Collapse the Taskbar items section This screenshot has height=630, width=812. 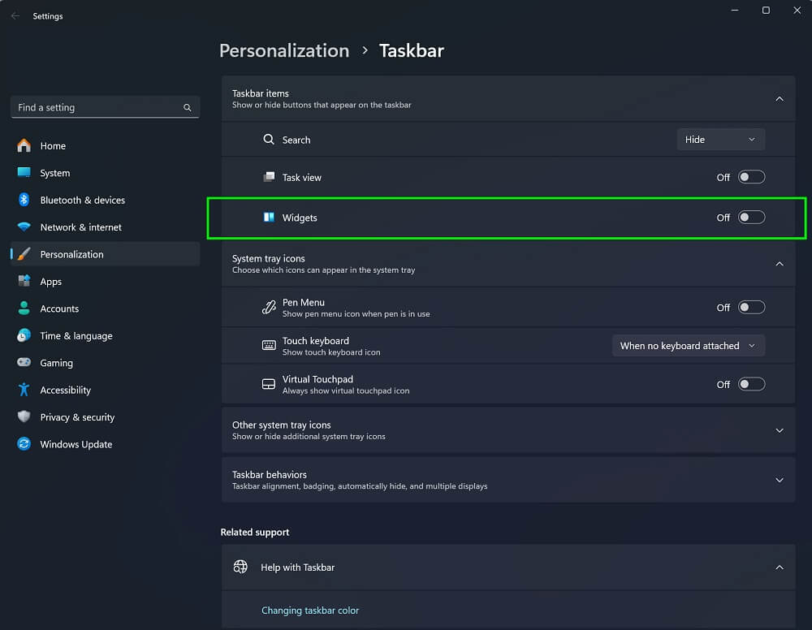[779, 99]
